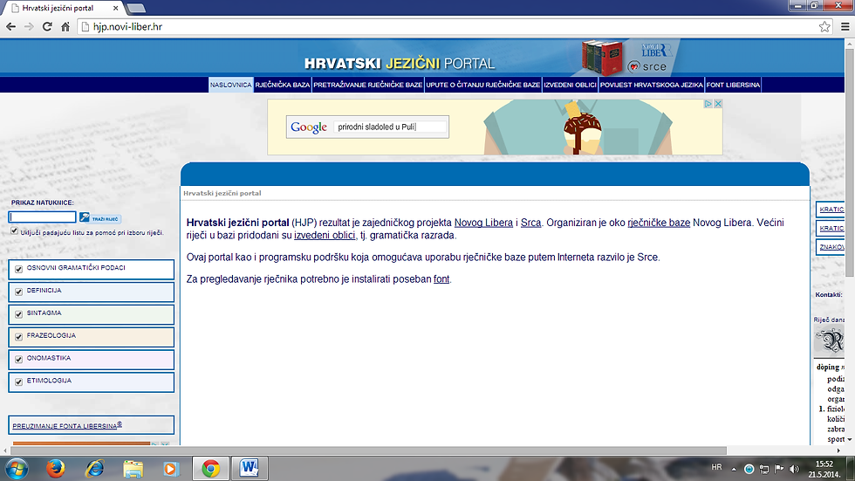
Task: Open Povijest hrvatskoga jezika menu item
Action: (x=652, y=85)
